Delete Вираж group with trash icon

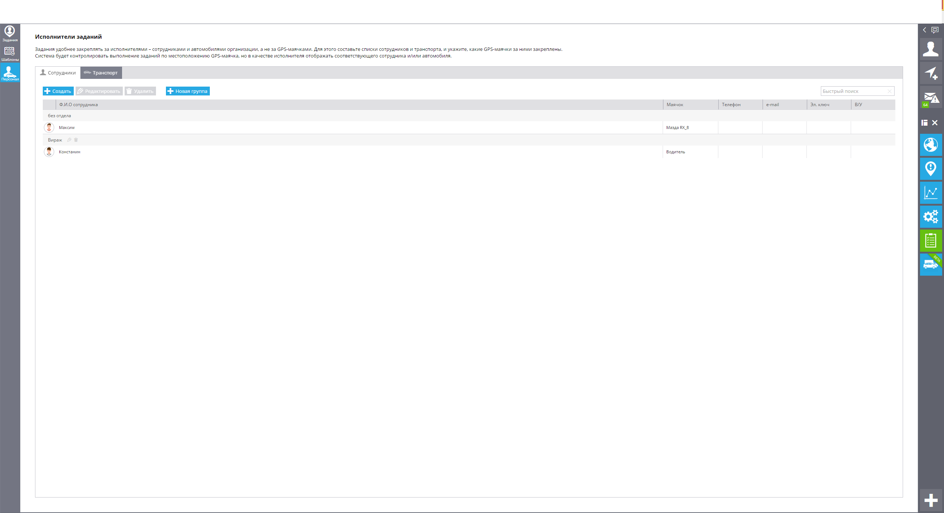(x=76, y=140)
